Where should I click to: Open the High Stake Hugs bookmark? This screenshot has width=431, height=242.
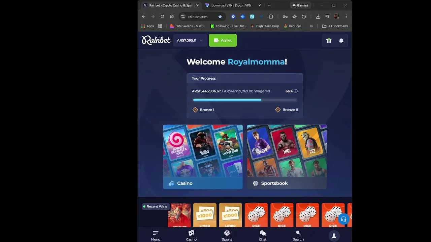click(x=265, y=26)
